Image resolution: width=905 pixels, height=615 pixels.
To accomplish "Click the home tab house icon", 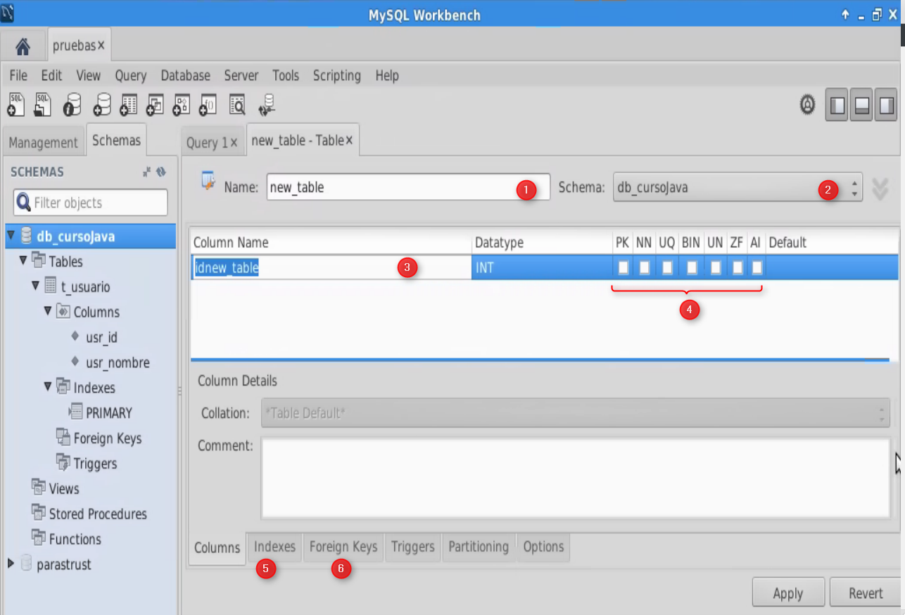I will coord(23,45).
